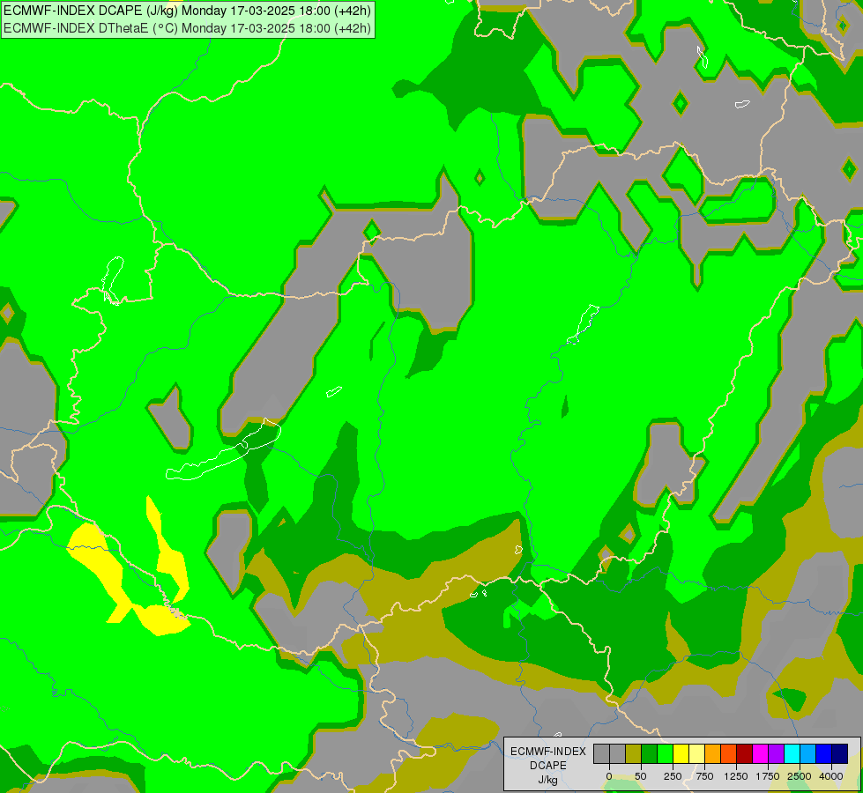Click the legend value '1250'
The height and width of the screenshot is (793, 863).
click(x=736, y=776)
